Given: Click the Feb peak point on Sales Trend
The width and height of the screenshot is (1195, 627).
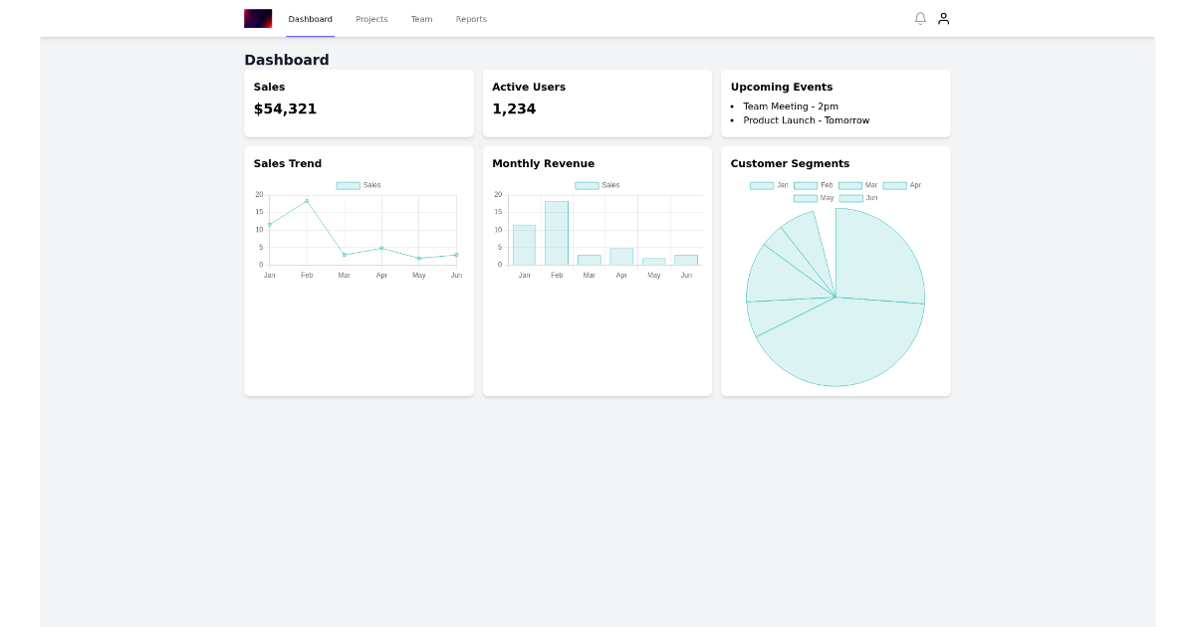Looking at the screenshot, I should click(x=307, y=201).
